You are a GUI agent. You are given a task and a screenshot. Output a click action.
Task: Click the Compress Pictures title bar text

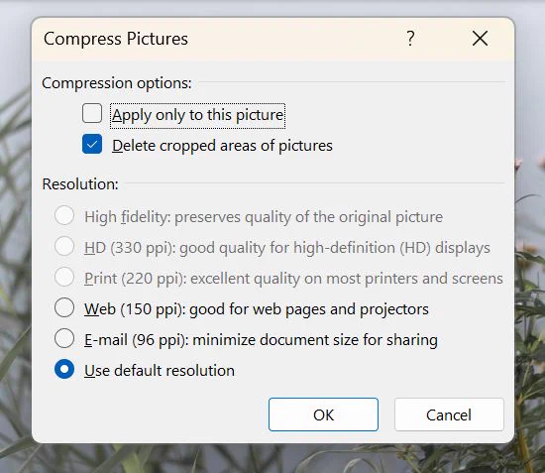(x=116, y=39)
